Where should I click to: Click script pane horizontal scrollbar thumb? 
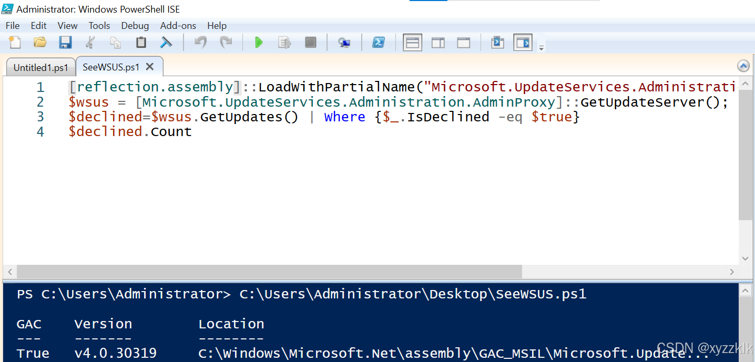click(269, 272)
